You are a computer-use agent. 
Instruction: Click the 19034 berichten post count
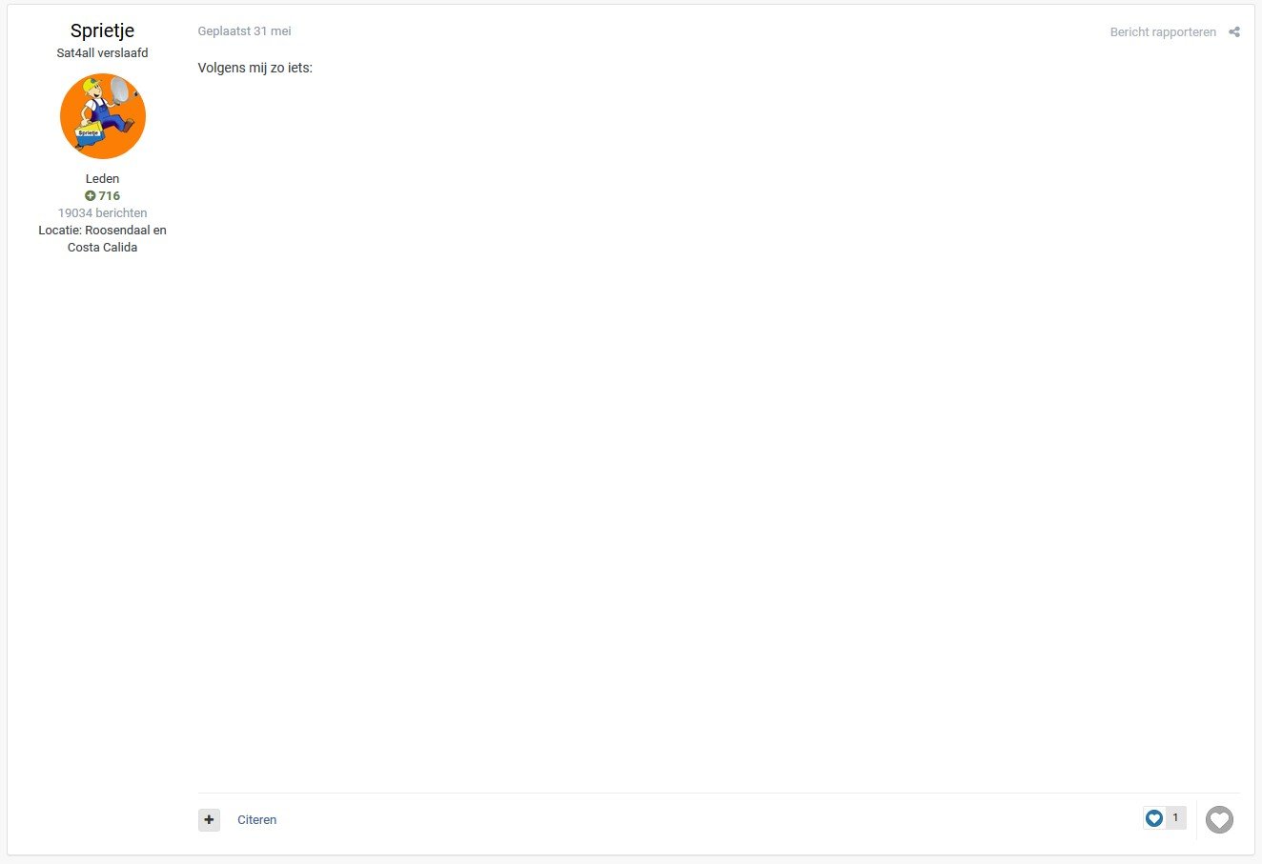(102, 212)
